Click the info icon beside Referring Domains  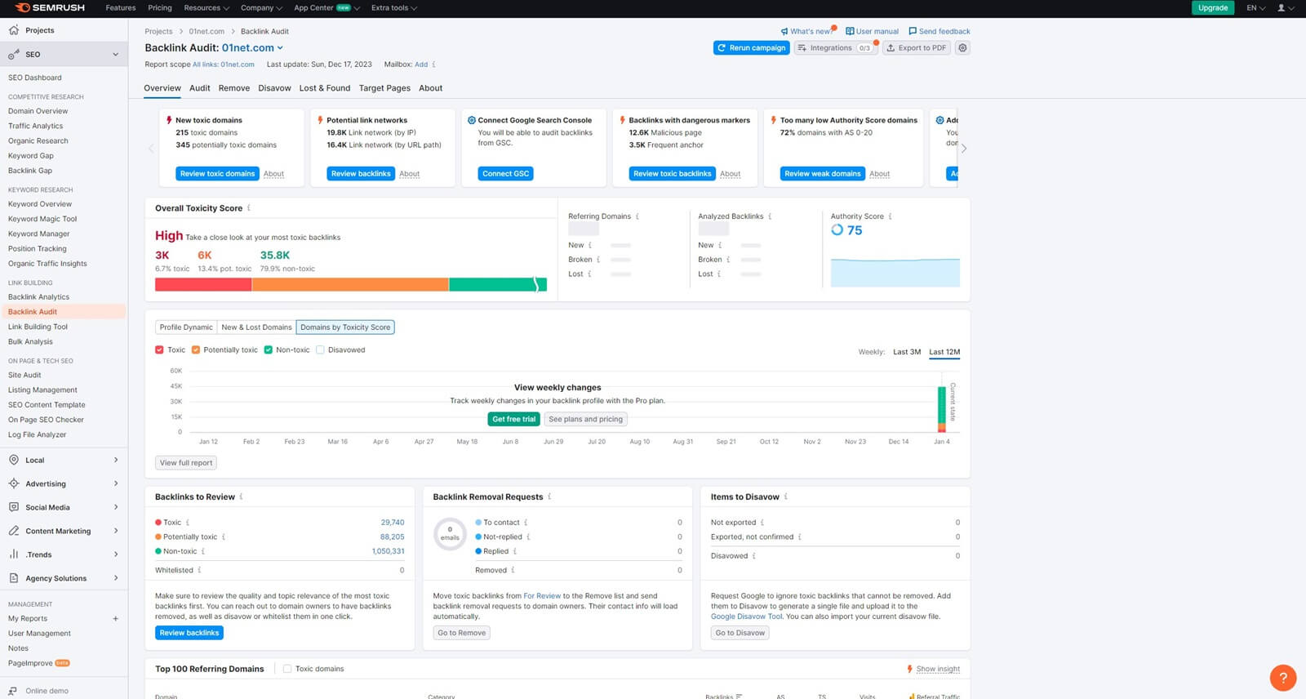click(637, 216)
